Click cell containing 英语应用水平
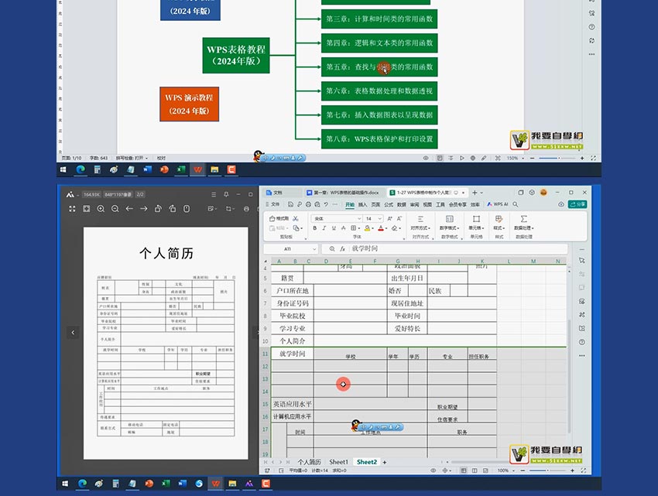Screen dimensions: 658x496 293,404
